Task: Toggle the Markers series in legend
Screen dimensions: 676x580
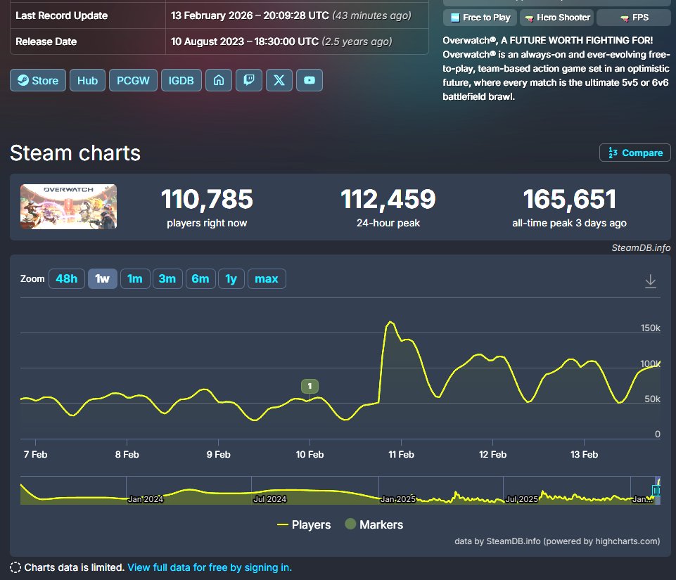Action: [x=374, y=524]
